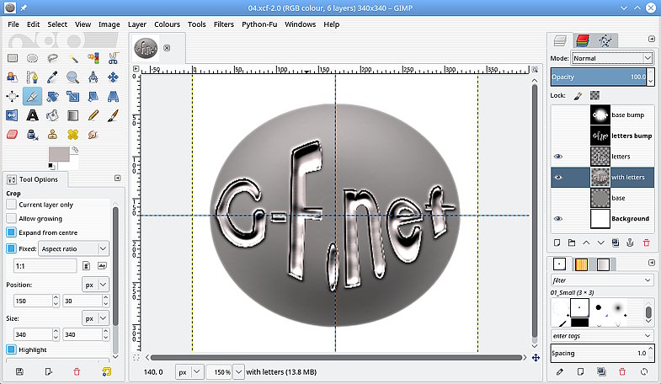Select the Text tool
The width and height of the screenshot is (661, 384).
point(32,115)
